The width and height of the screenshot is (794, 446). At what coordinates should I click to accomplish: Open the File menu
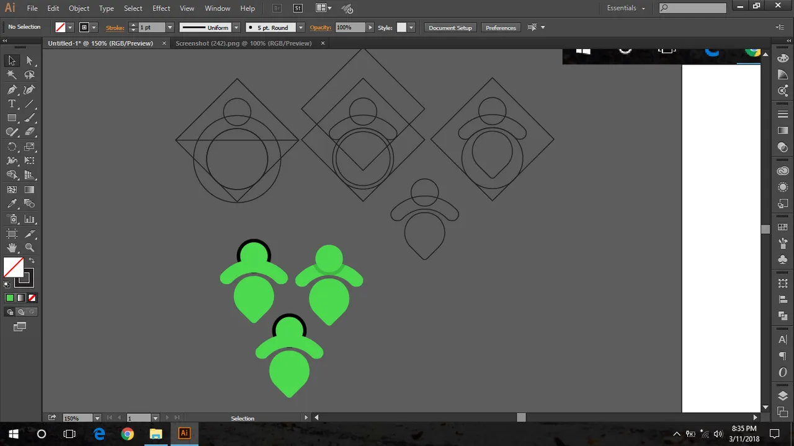pos(32,8)
